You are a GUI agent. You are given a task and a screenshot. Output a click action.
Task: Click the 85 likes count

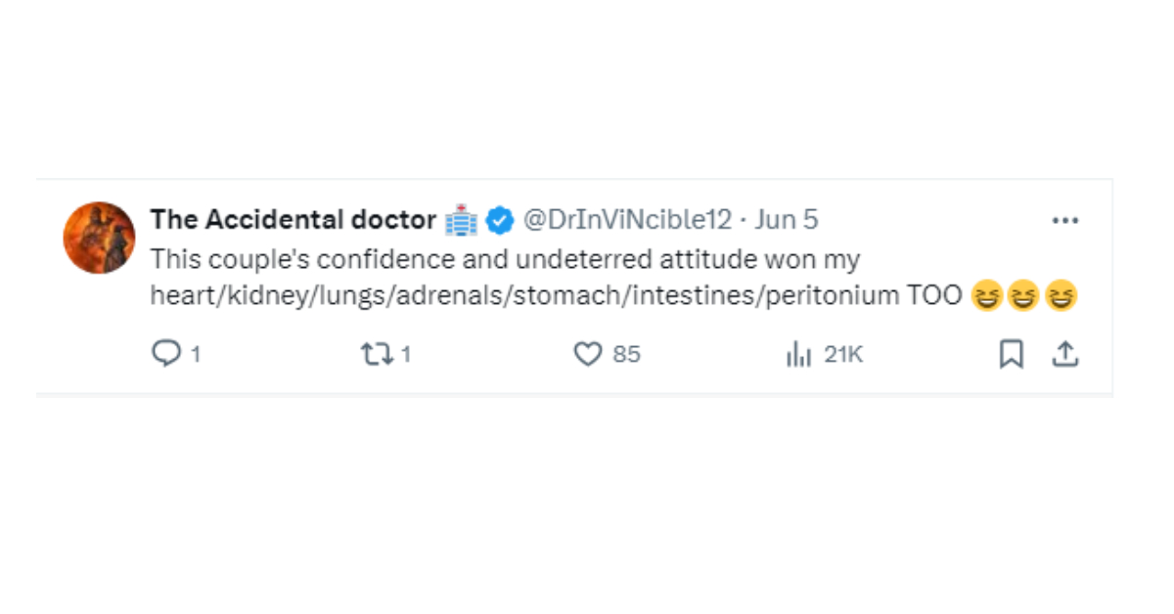[626, 354]
